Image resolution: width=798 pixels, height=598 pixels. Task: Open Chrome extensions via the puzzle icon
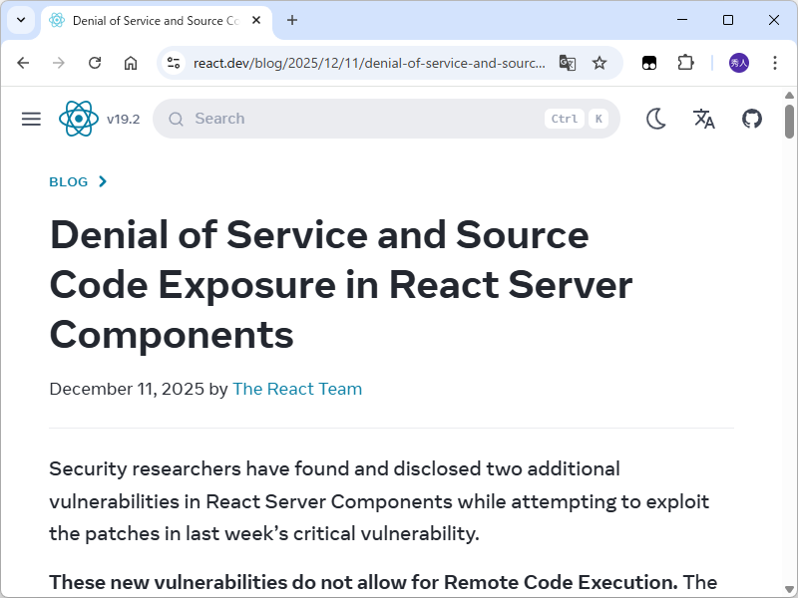coord(685,62)
